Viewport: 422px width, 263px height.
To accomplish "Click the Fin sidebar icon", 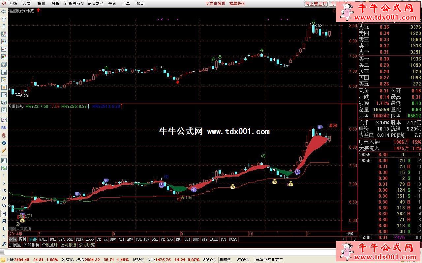I will [4, 72].
